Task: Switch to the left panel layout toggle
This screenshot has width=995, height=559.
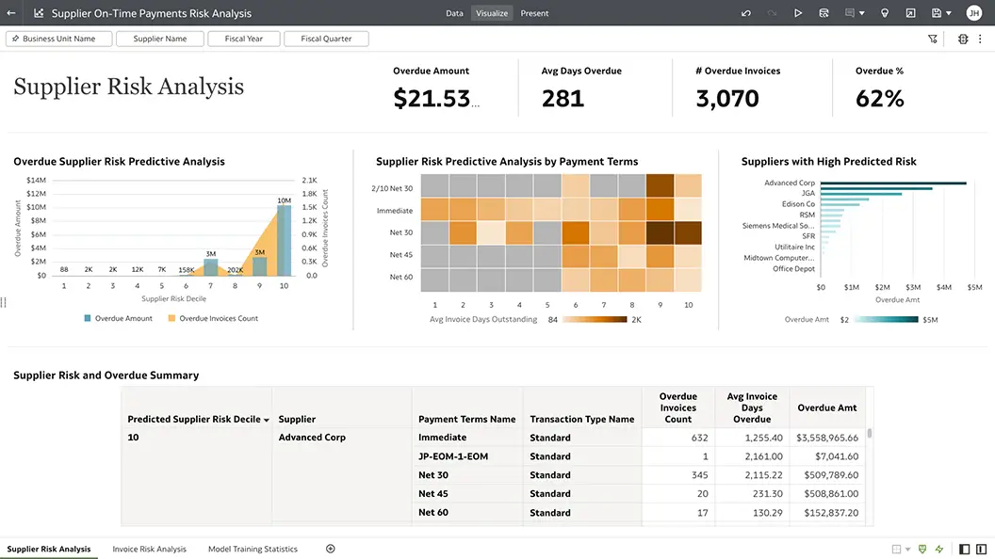Action: 963,549
